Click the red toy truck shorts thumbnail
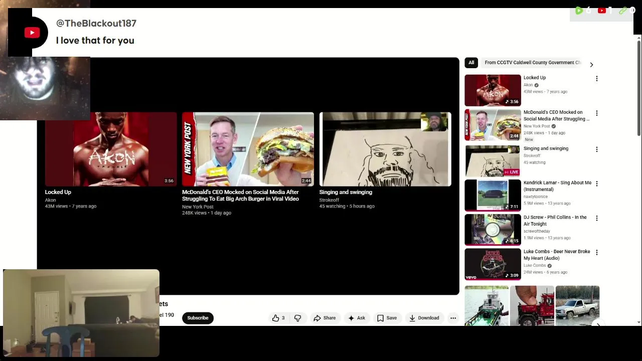Image resolution: width=642 pixels, height=361 pixels. pos(532,306)
